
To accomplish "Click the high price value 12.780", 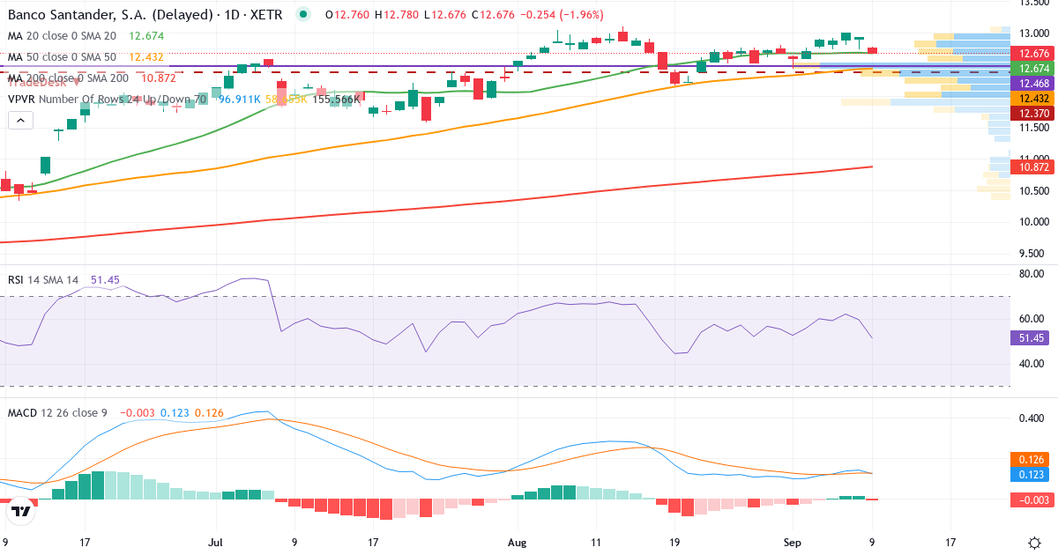I will pos(402,15).
